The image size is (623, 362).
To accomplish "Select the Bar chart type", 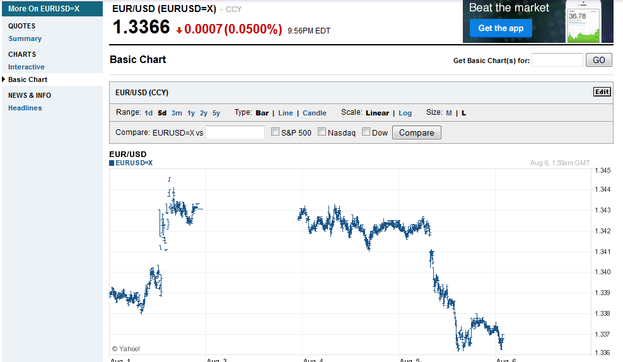I will click(x=262, y=113).
